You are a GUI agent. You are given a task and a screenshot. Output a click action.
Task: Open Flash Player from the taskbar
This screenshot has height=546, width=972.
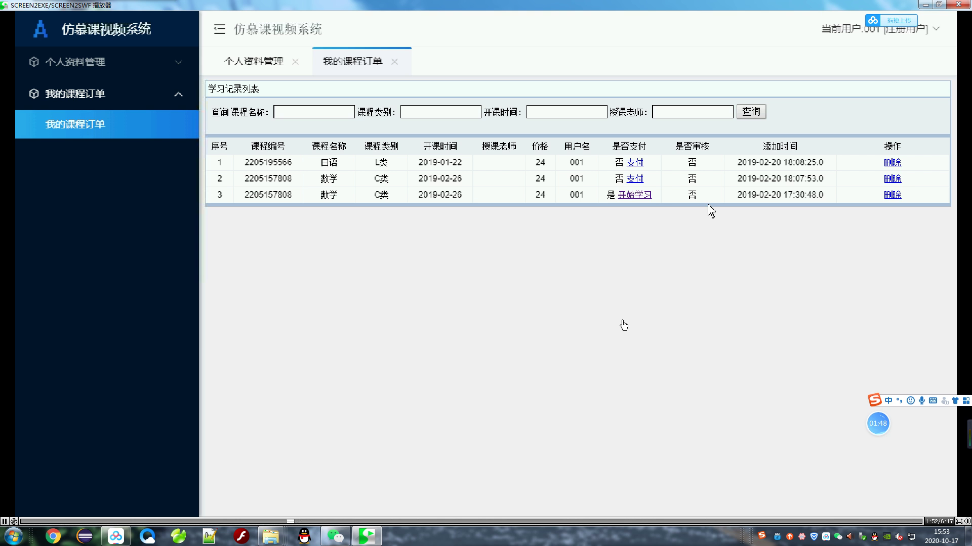point(241,536)
